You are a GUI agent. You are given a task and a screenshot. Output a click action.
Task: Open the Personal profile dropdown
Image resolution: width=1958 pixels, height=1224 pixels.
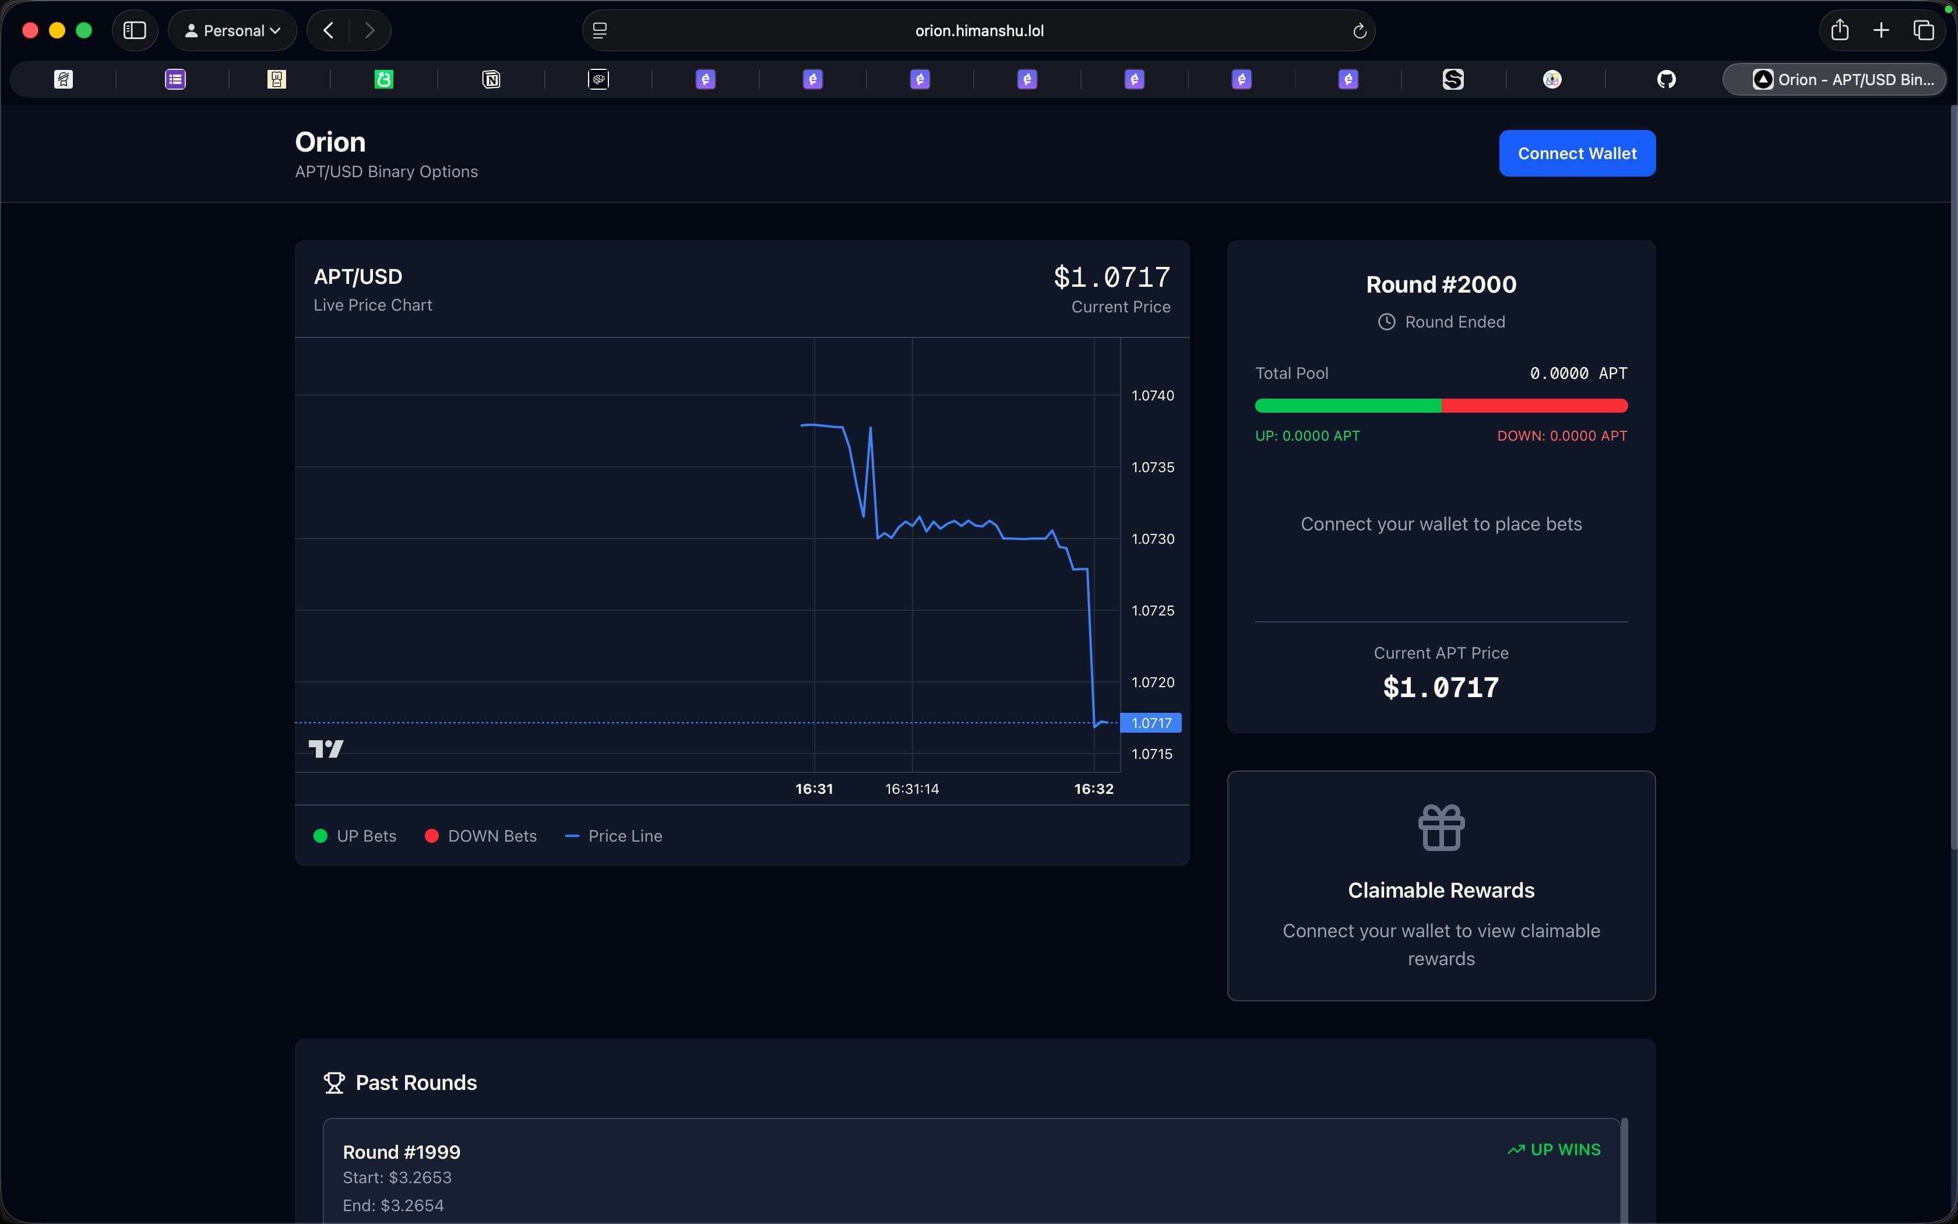click(x=232, y=31)
